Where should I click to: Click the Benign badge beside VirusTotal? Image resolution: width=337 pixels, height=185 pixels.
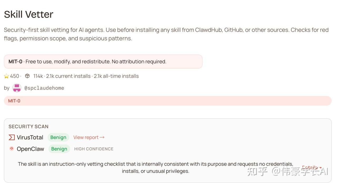pyautogui.click(x=58, y=137)
